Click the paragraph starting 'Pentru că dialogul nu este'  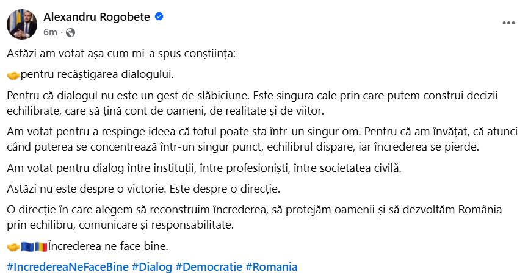pyautogui.click(x=252, y=103)
